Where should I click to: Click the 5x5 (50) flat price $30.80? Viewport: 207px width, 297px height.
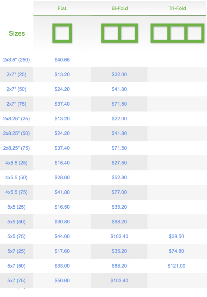[x=62, y=222]
